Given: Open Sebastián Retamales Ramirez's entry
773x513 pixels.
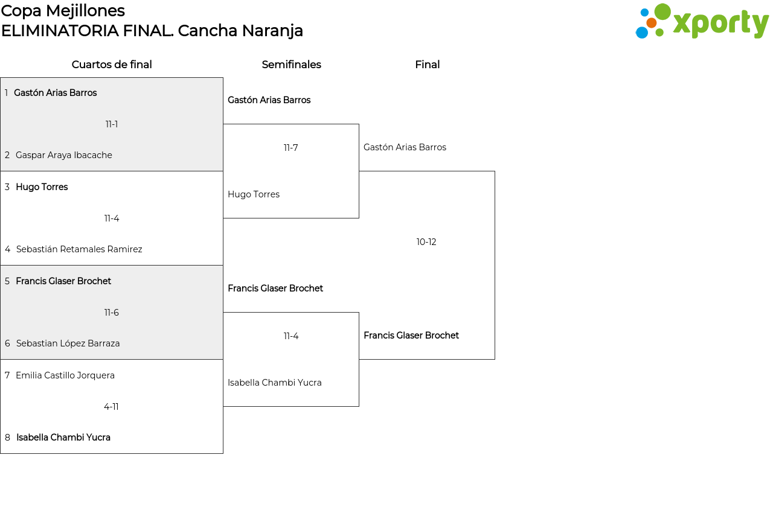Looking at the screenshot, I should [79, 249].
